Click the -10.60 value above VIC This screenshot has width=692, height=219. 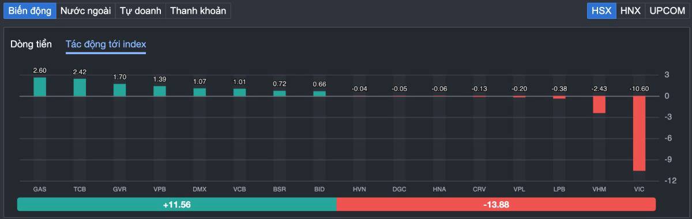click(x=640, y=89)
